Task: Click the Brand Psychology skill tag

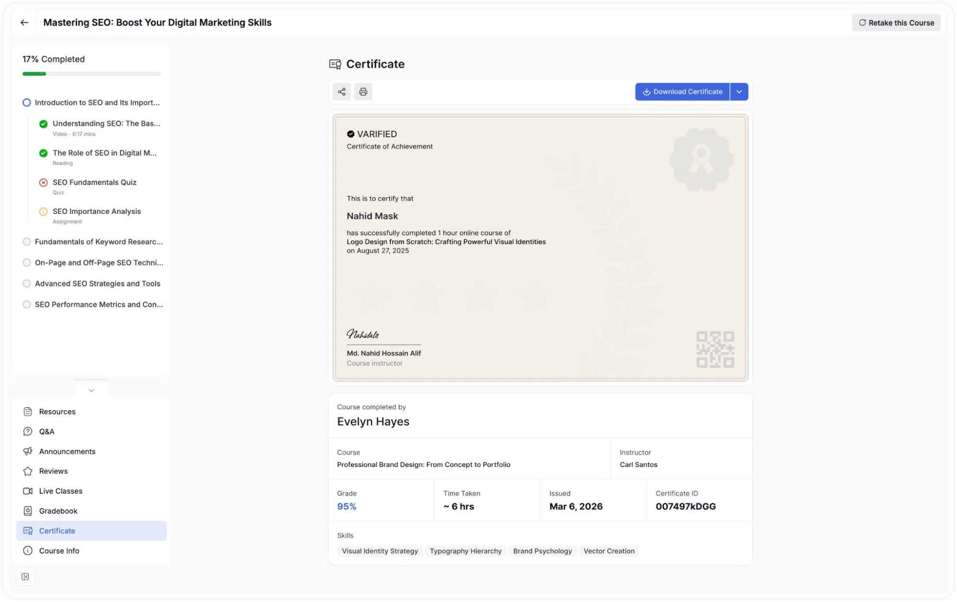Action: (542, 551)
